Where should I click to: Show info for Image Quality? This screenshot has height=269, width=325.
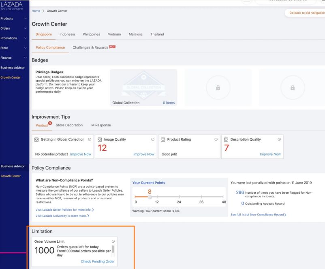click(x=153, y=139)
